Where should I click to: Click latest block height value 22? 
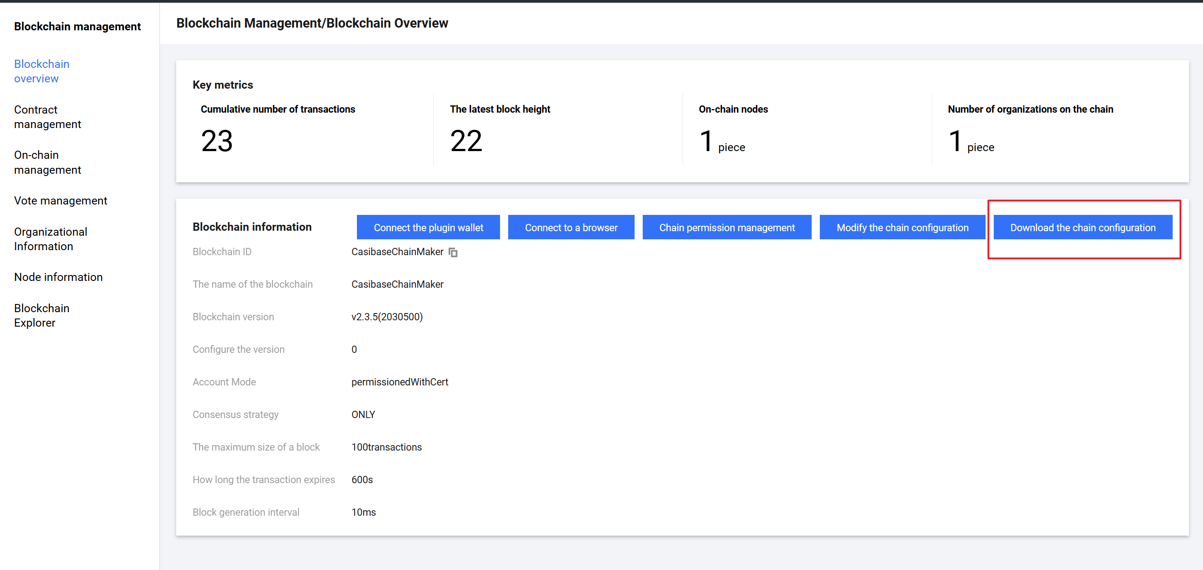click(x=466, y=141)
